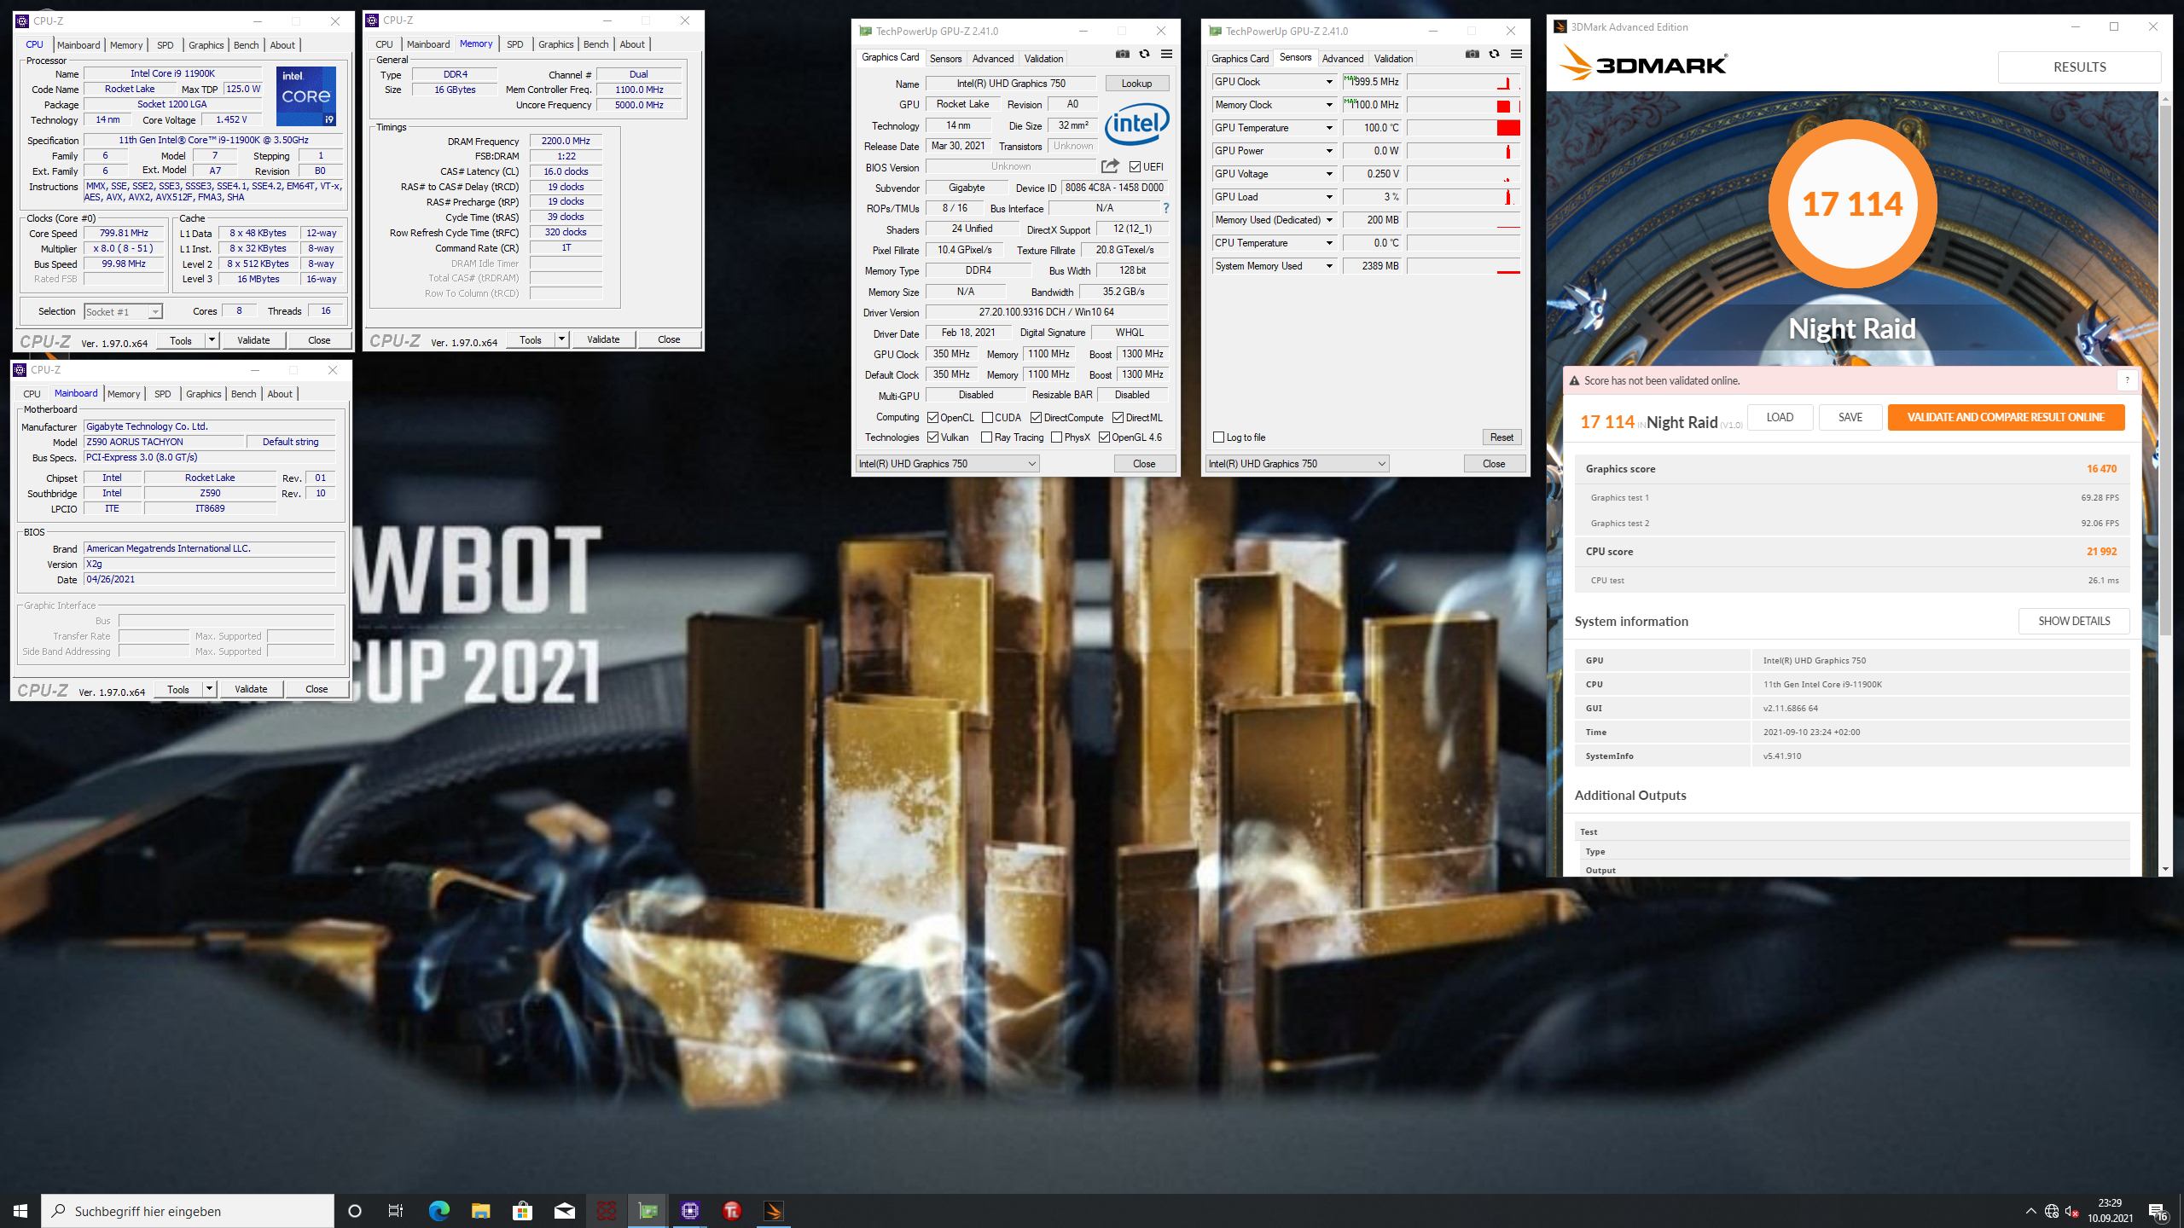Open Task View from the taskbar
The width and height of the screenshot is (2184, 1228).
click(x=396, y=1211)
